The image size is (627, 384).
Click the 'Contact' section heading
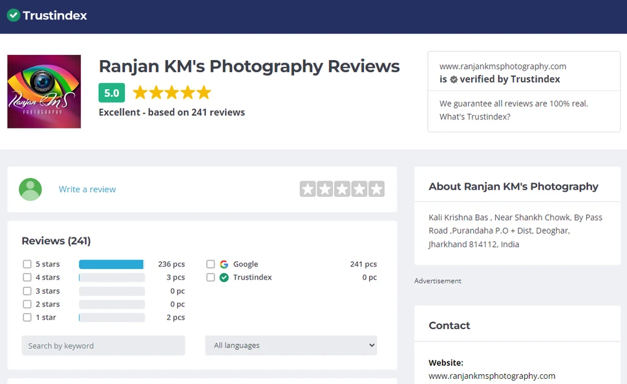pyautogui.click(x=449, y=325)
